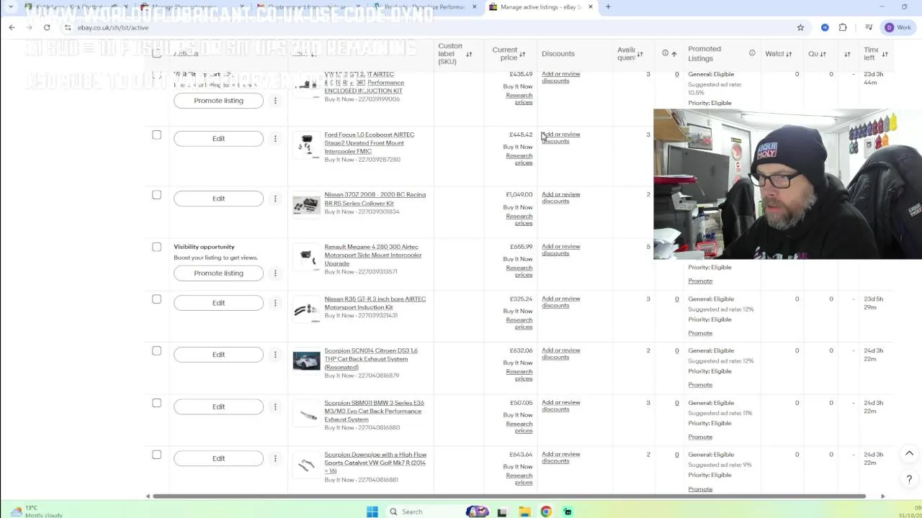
Task: Open the Windows Start menu
Action: pos(372,512)
